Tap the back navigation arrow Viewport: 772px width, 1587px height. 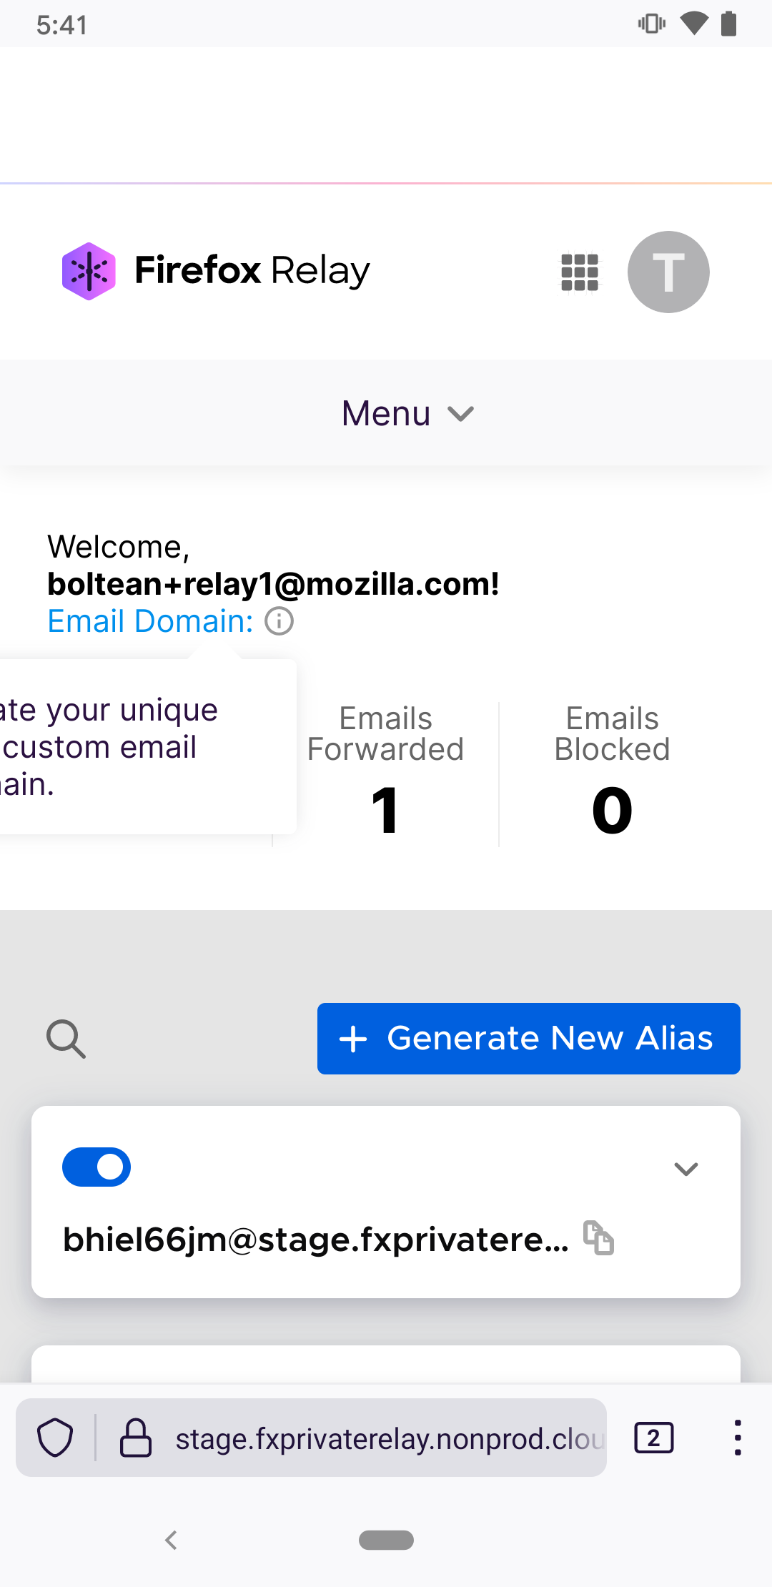[172, 1541]
